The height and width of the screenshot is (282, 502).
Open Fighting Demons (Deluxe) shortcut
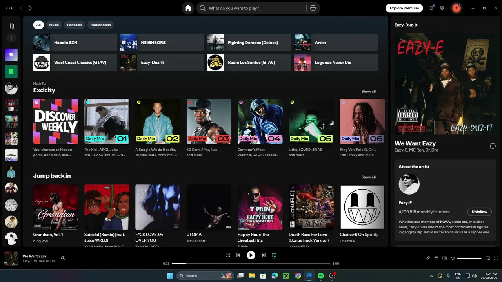click(249, 43)
